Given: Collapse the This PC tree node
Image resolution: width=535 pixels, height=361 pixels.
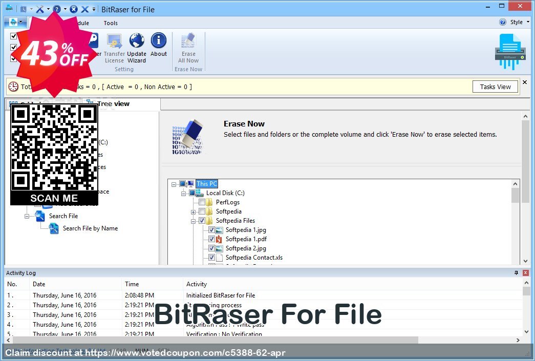Looking at the screenshot, I should (174, 184).
